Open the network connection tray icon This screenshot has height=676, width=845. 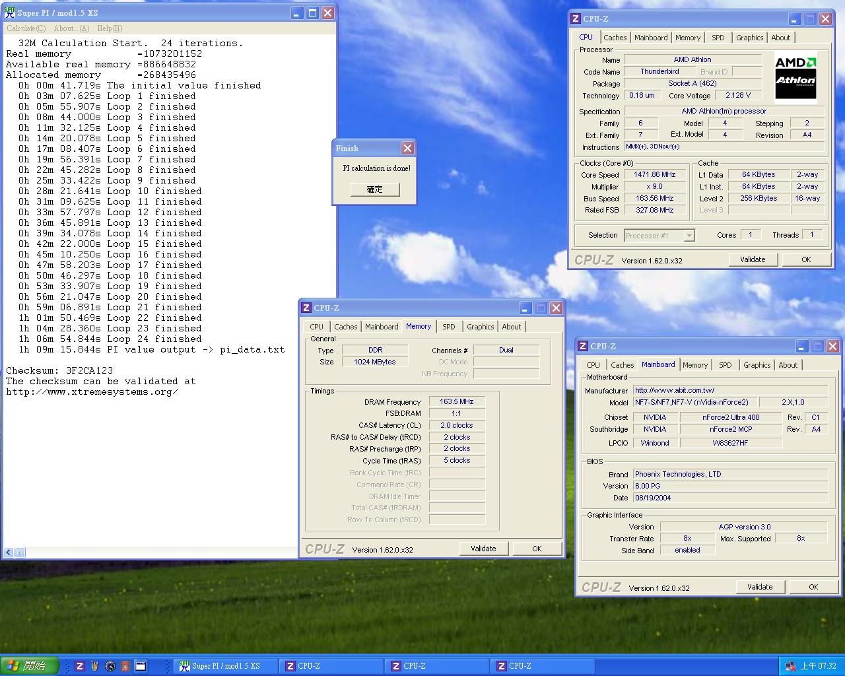tap(790, 666)
